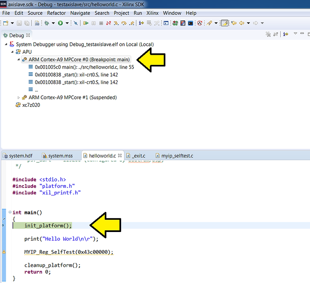Viewport: 310px width, 283px height.
Task: Open the Search dropdown arrow
Action: [216, 23]
